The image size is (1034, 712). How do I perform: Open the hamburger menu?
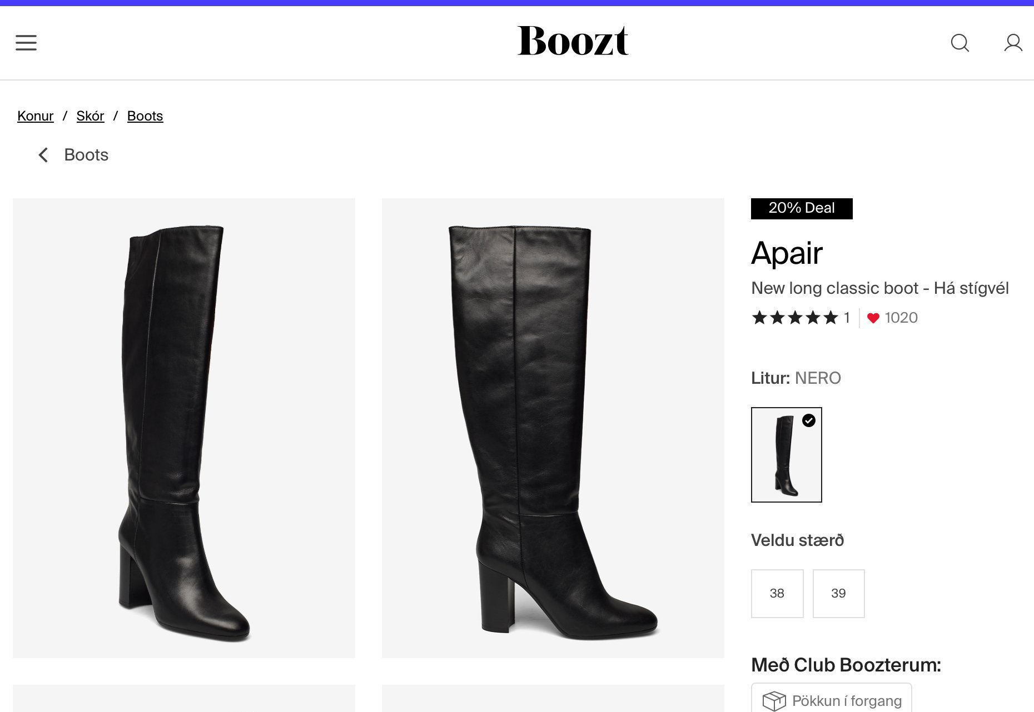pos(26,43)
